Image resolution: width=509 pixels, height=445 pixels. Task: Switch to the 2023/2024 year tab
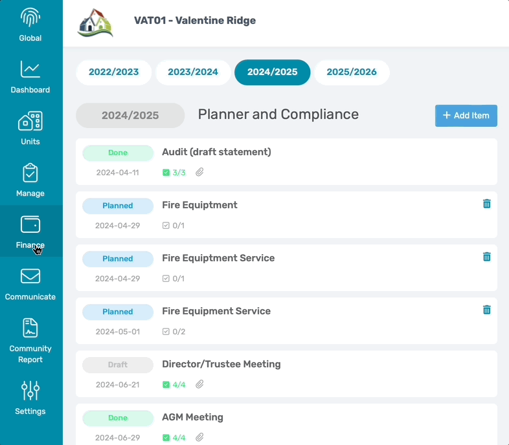(193, 72)
